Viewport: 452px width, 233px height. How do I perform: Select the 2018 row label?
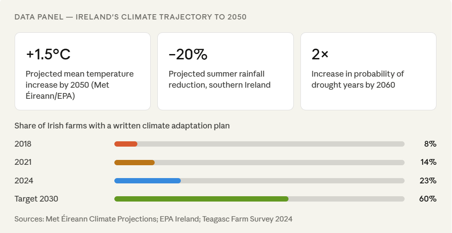(23, 144)
